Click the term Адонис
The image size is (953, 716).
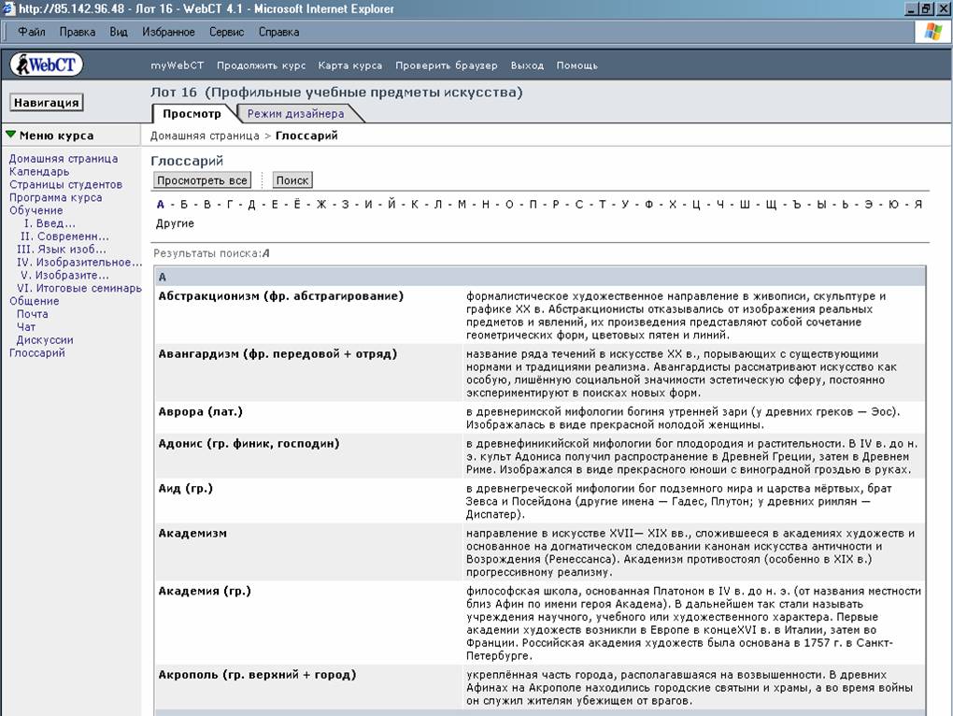pos(249,444)
